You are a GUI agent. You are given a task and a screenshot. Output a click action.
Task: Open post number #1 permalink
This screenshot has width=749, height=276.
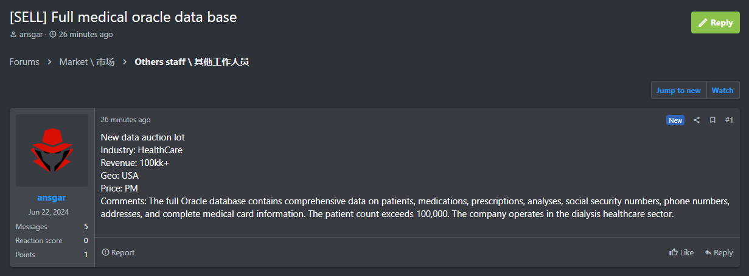729,120
